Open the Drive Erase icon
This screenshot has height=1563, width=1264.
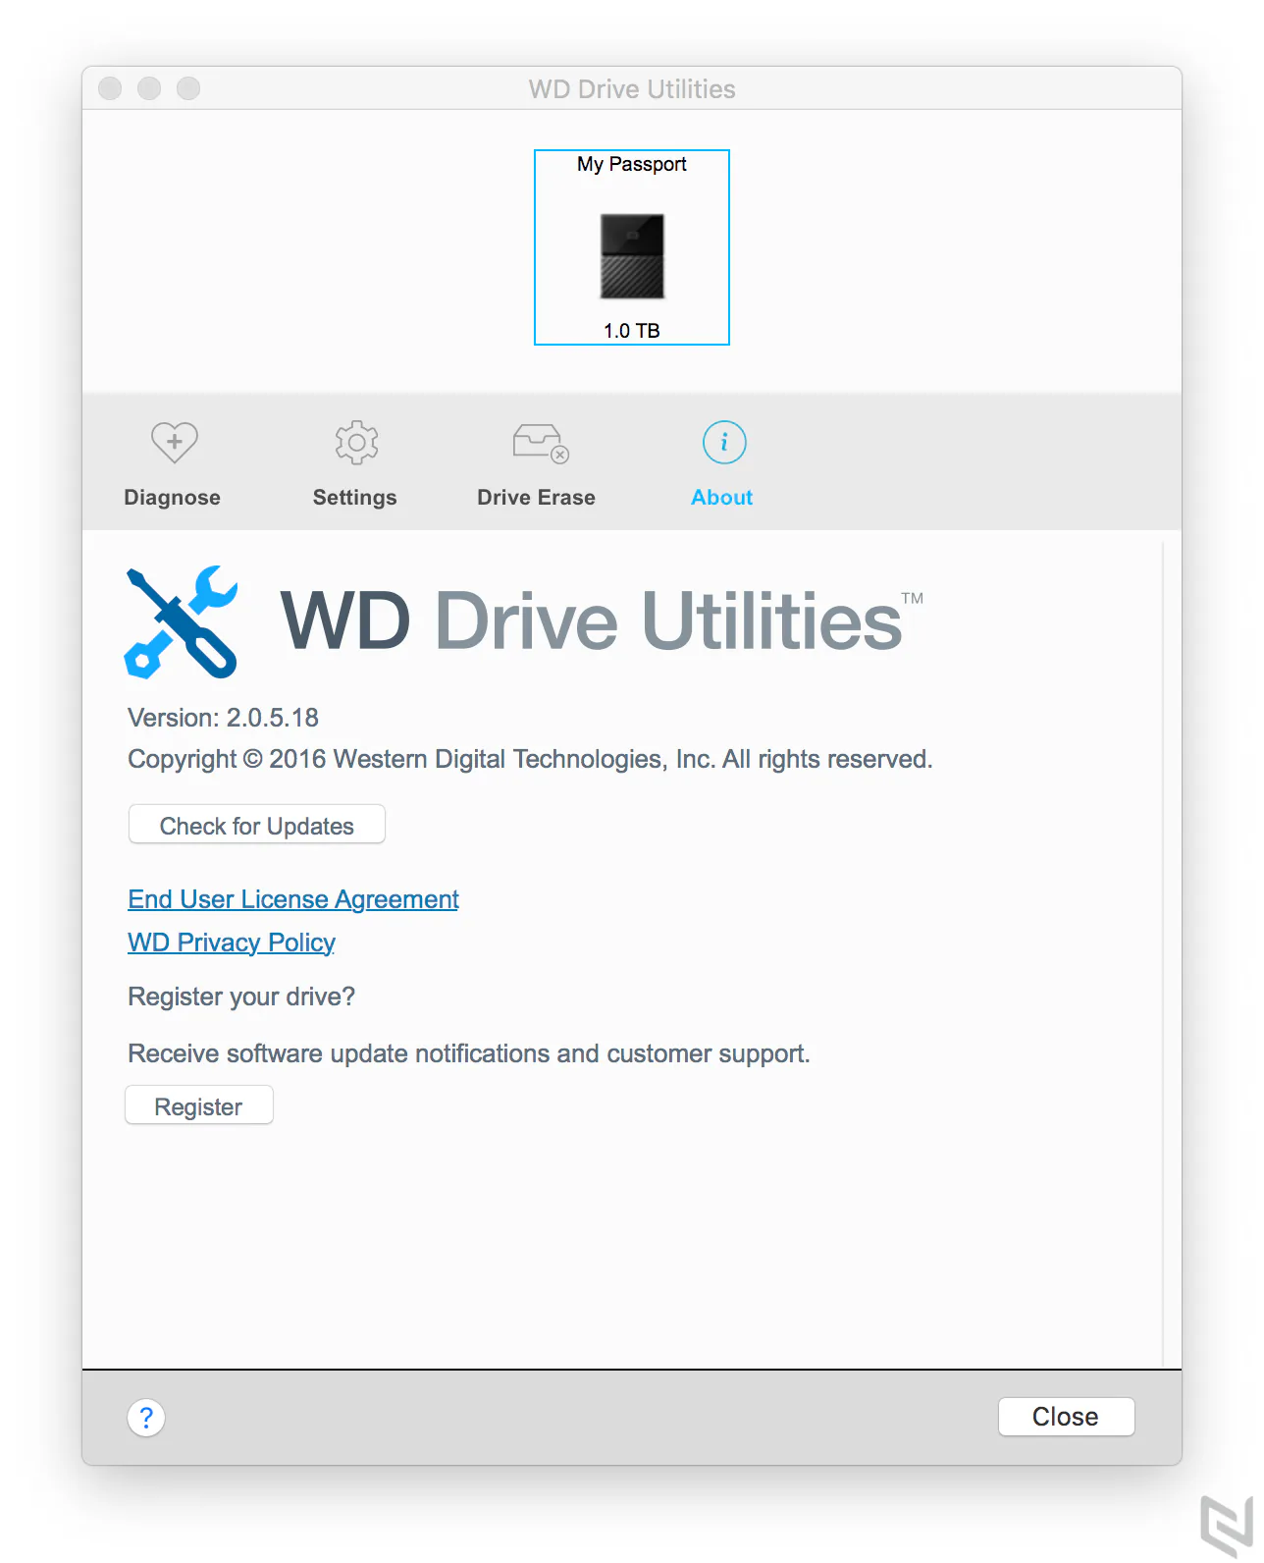pos(541,443)
